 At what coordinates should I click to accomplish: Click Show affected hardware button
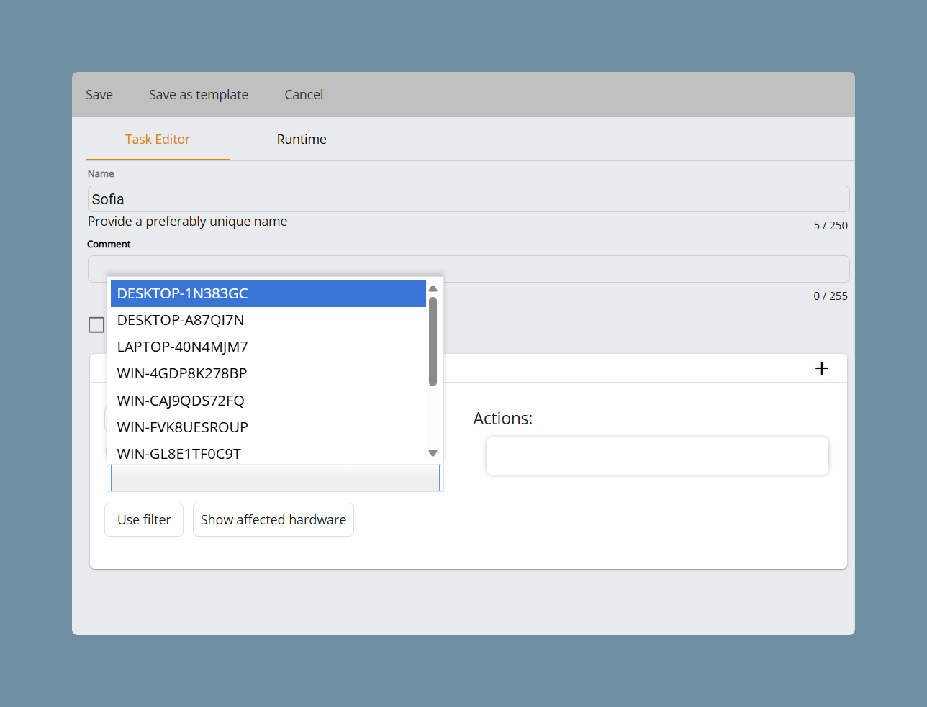coord(273,519)
